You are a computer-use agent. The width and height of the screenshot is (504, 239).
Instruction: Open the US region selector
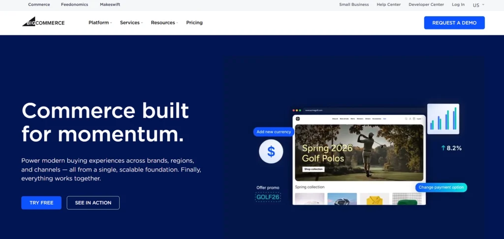click(478, 5)
